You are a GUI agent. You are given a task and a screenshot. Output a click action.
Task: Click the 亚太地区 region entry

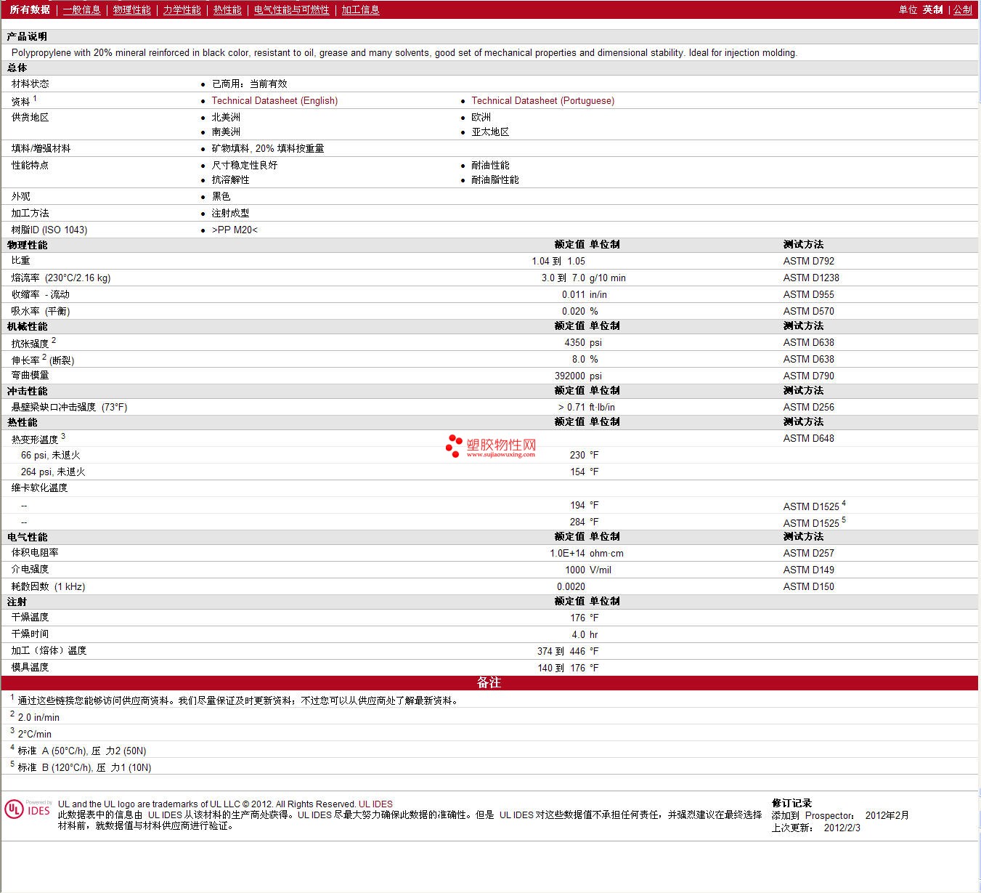point(490,132)
